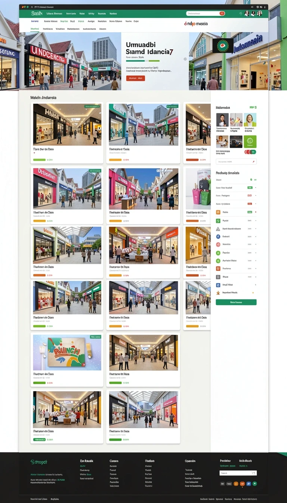Click the red-orange square icon in sidebar list
Image resolution: width=287 pixels, height=503 pixels.
(x=218, y=269)
